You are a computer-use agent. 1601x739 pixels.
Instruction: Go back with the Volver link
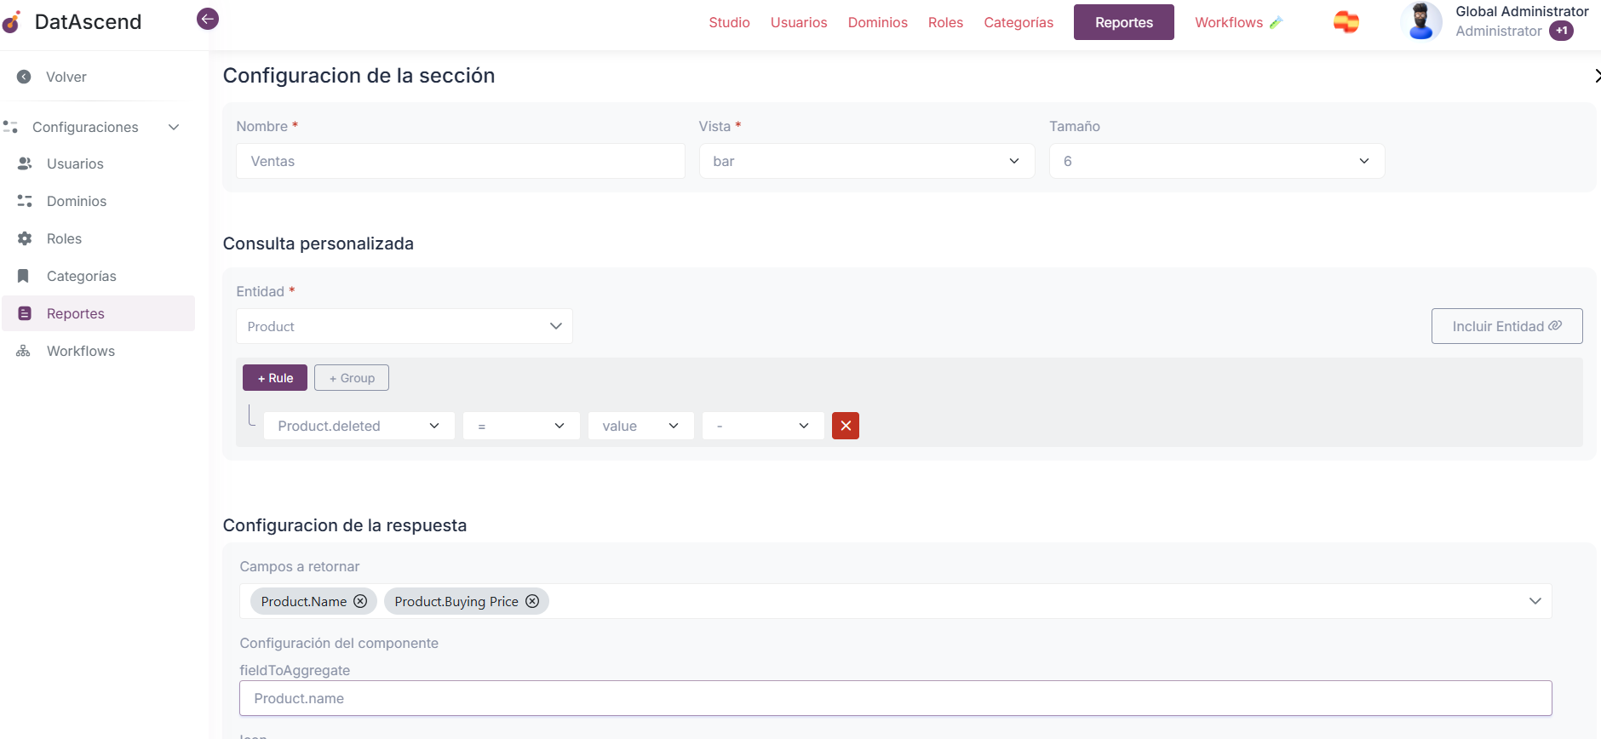click(66, 77)
